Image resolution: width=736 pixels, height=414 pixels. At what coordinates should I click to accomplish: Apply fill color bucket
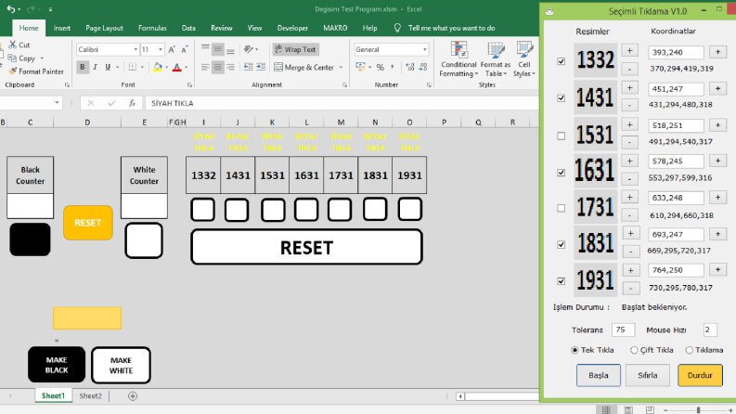[158, 67]
